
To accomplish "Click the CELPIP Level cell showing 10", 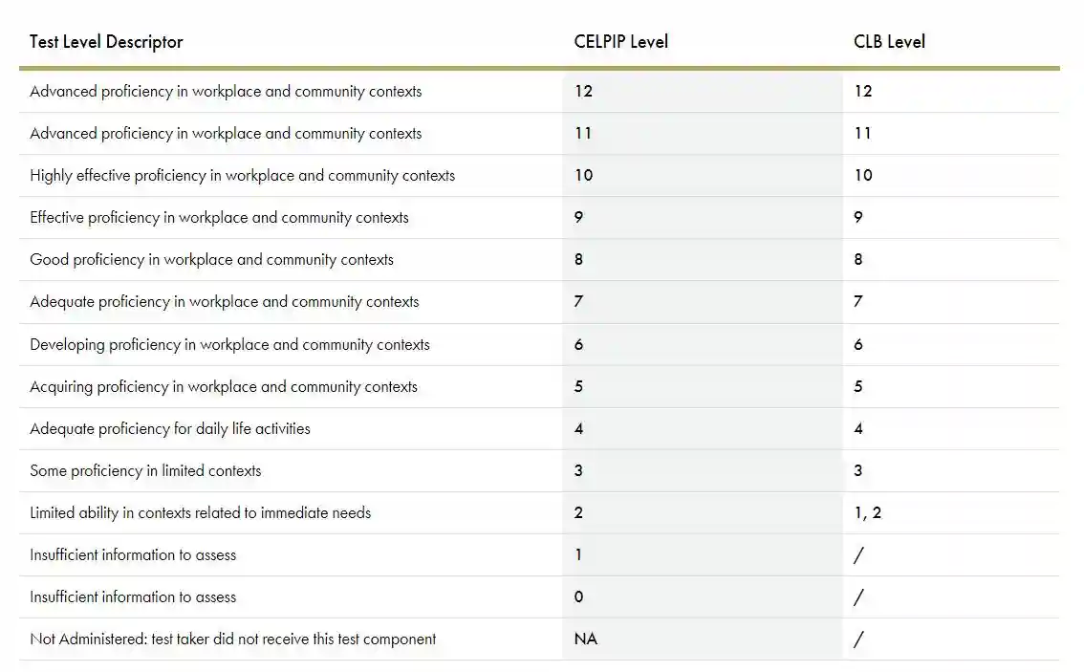I will click(x=583, y=176).
